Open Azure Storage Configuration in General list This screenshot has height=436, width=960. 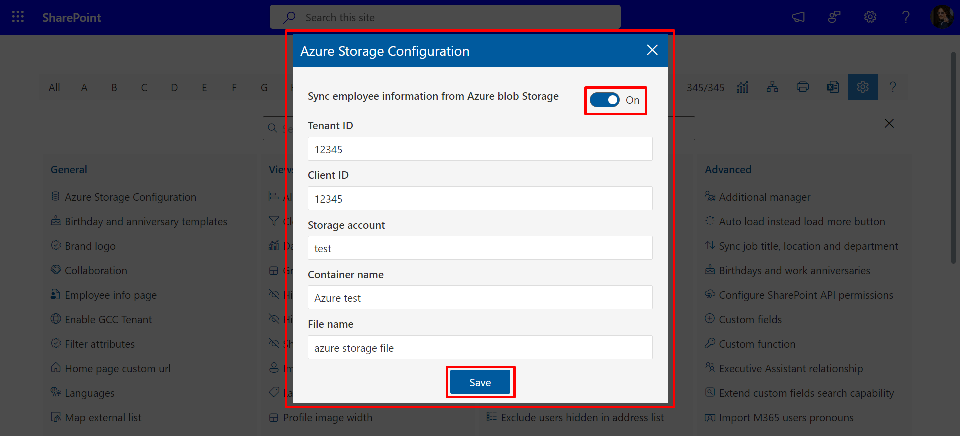pos(130,197)
